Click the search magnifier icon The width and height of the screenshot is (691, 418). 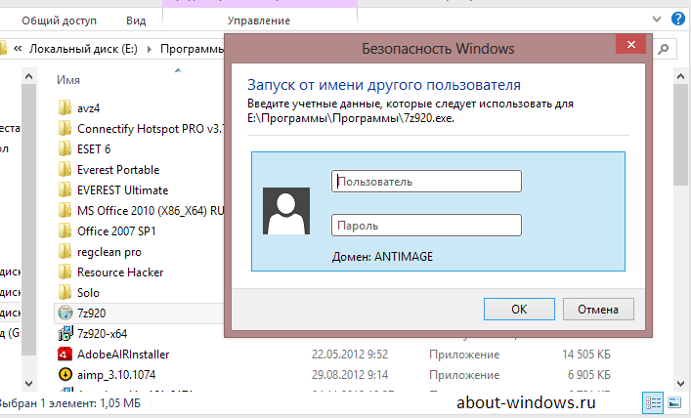tap(663, 47)
